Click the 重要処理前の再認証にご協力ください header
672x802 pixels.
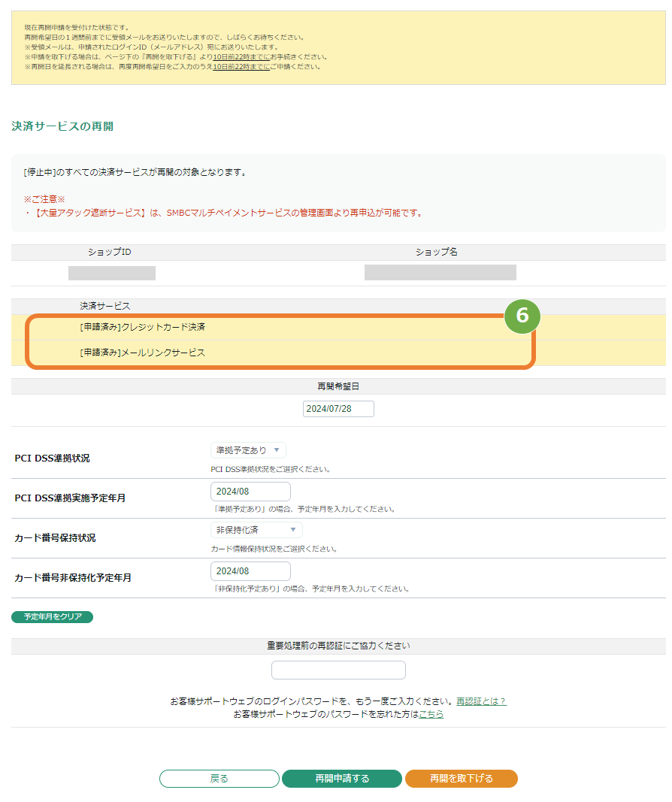pos(338,646)
